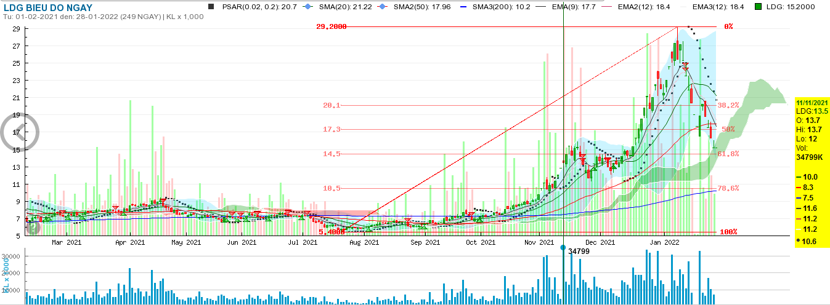Viewport: 830px width, 305px height.
Task: Click the EMA(9) dark line legend marker
Action: pos(541,7)
